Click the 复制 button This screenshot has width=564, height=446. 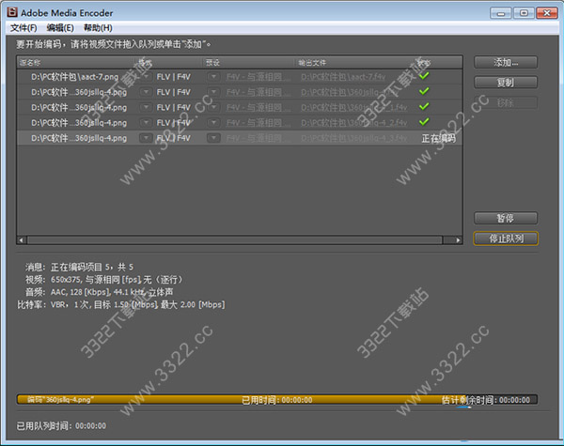506,83
